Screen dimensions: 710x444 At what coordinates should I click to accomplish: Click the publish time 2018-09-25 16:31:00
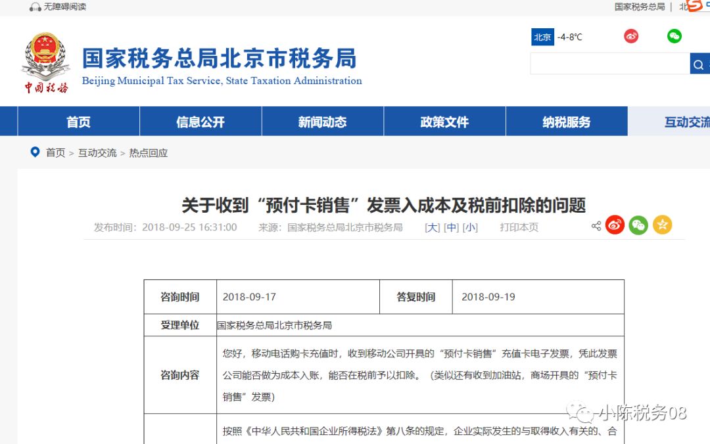click(189, 227)
